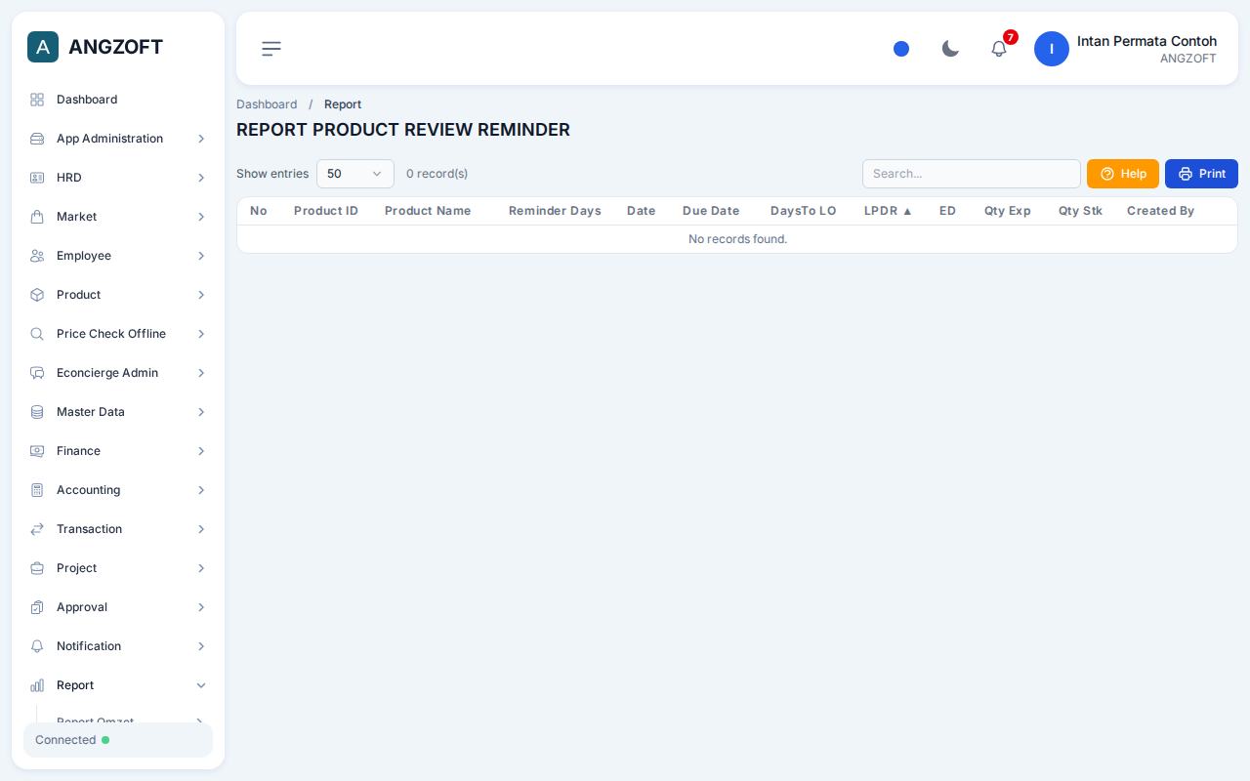Go to Dashboard breadcrumb link

point(267,104)
